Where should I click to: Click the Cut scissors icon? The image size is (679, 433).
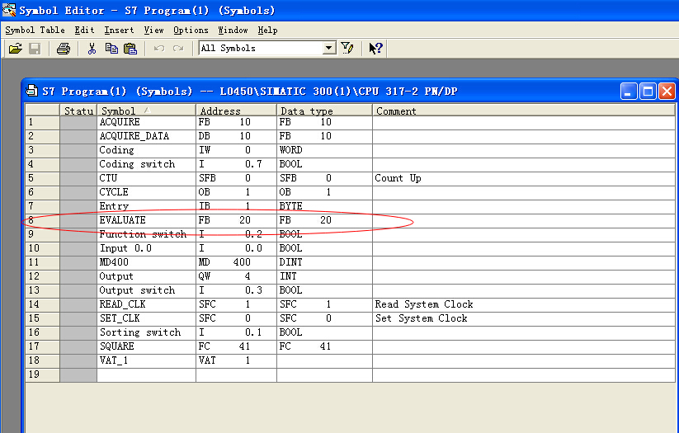tap(92, 48)
